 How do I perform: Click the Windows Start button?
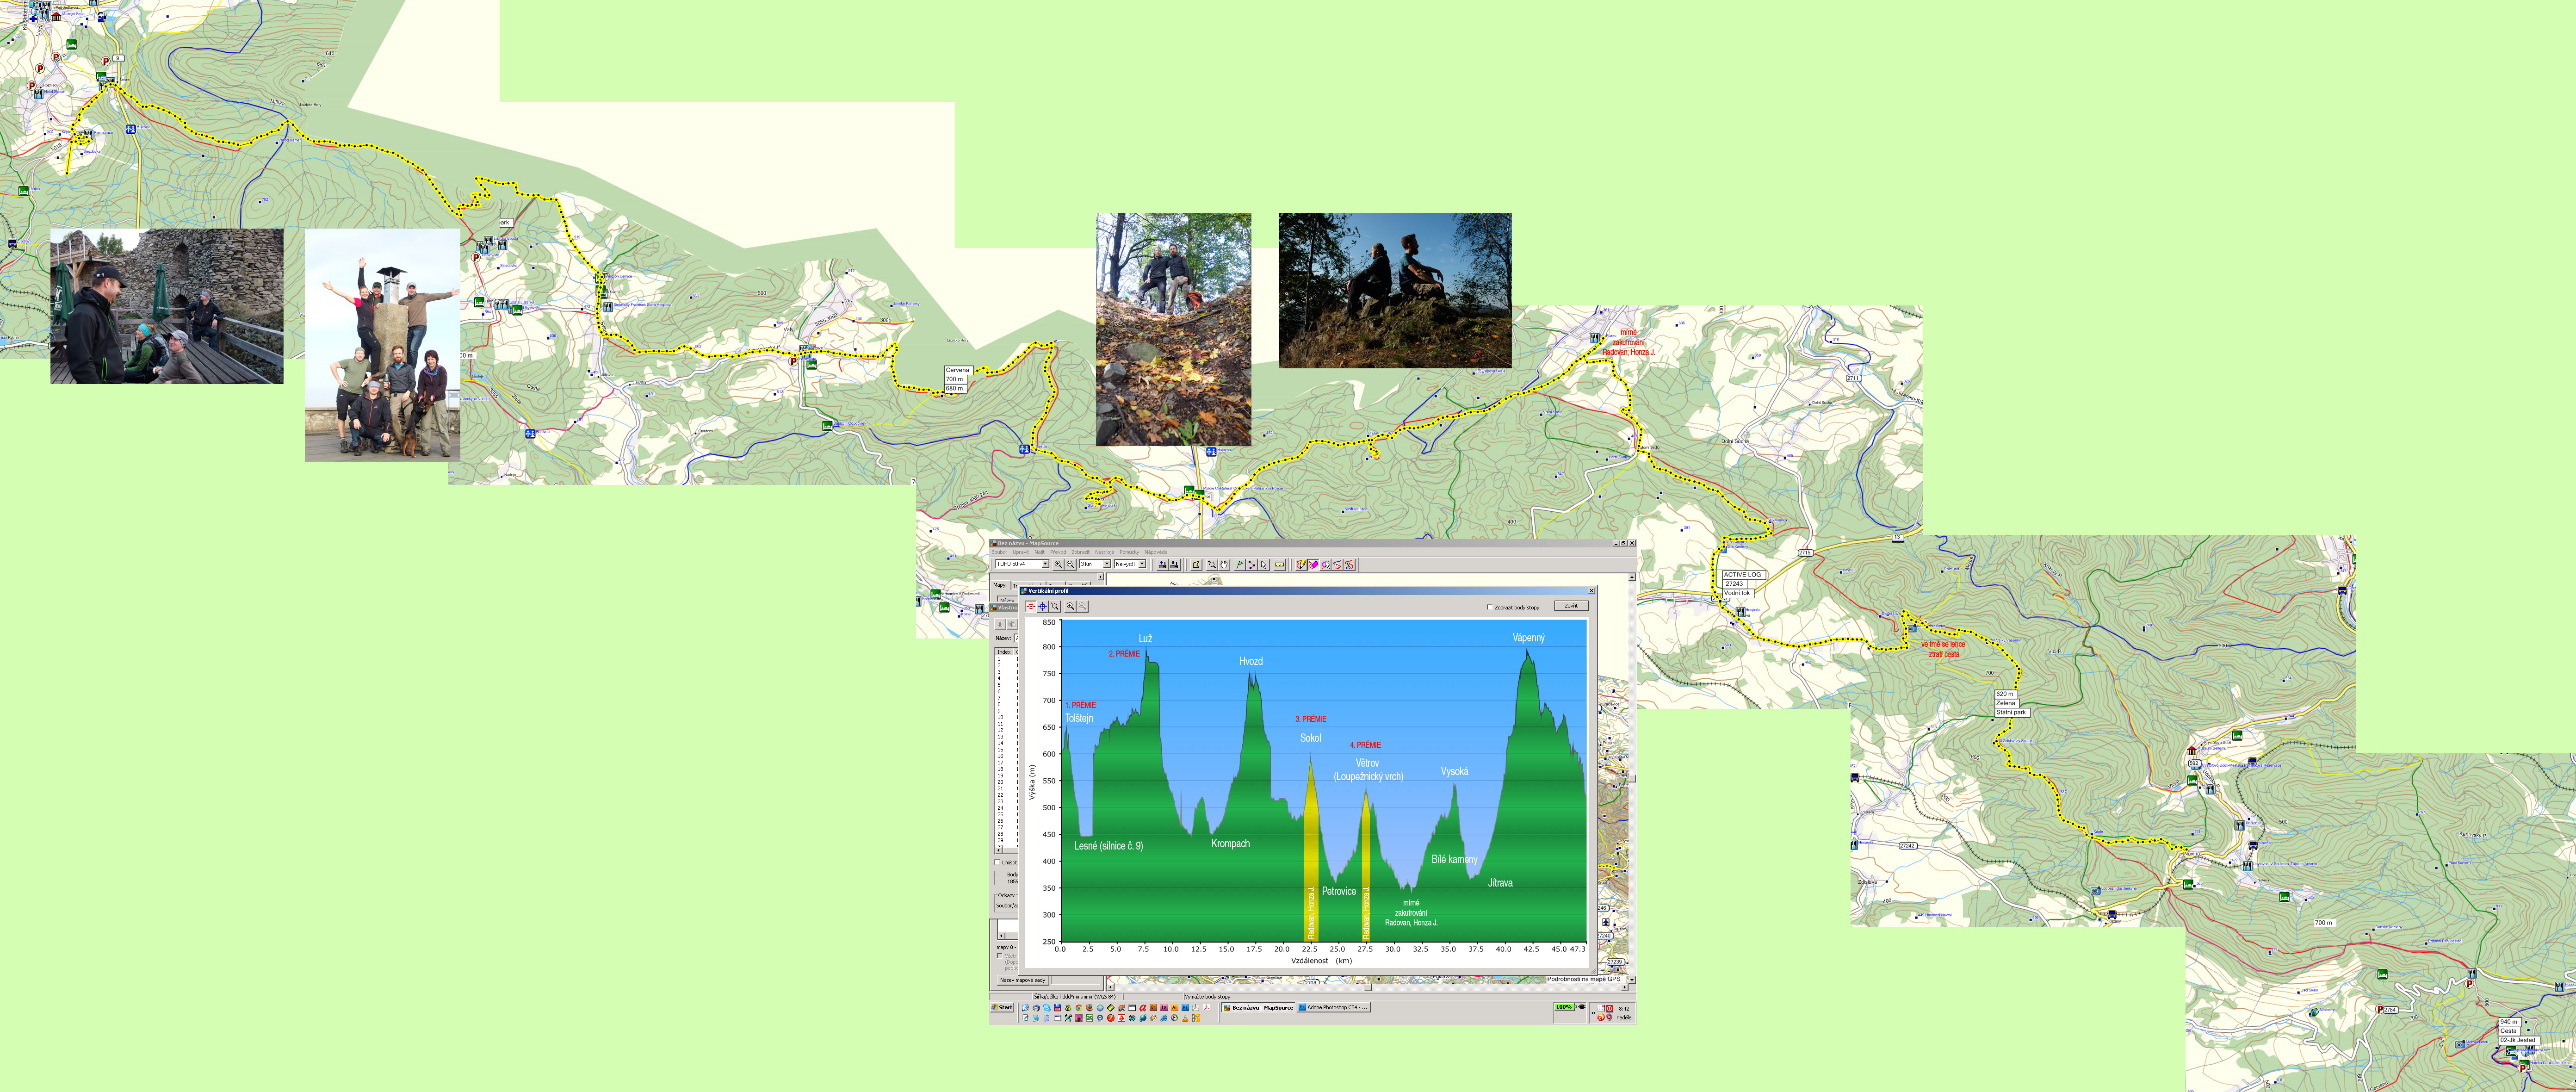(x=1002, y=1008)
